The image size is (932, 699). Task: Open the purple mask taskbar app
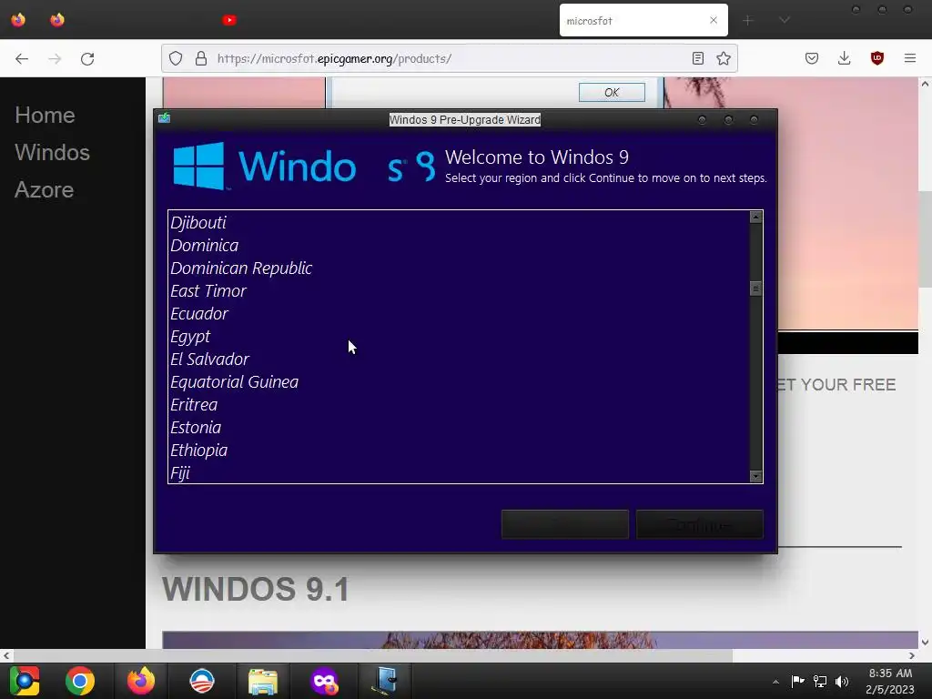pyautogui.click(x=325, y=681)
